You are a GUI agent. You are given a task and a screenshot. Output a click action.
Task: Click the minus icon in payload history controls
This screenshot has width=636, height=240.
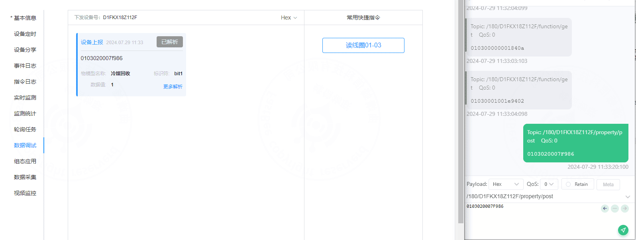pyautogui.click(x=615, y=208)
